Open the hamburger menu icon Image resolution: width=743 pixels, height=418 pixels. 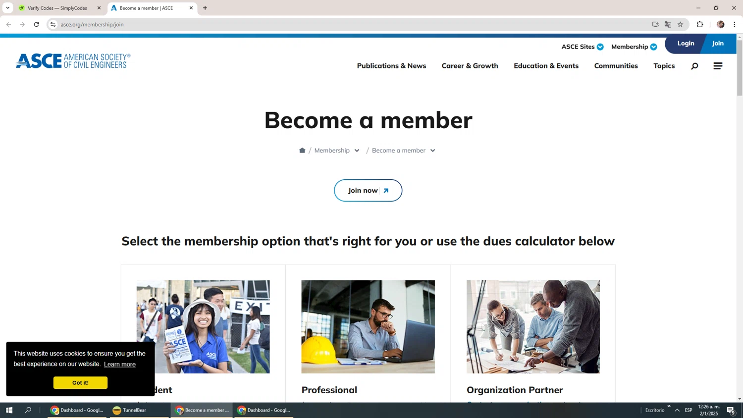point(718,66)
